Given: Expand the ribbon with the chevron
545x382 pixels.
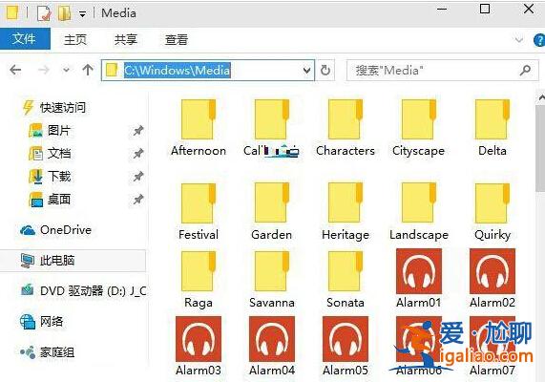Looking at the screenshot, I should click(519, 40).
